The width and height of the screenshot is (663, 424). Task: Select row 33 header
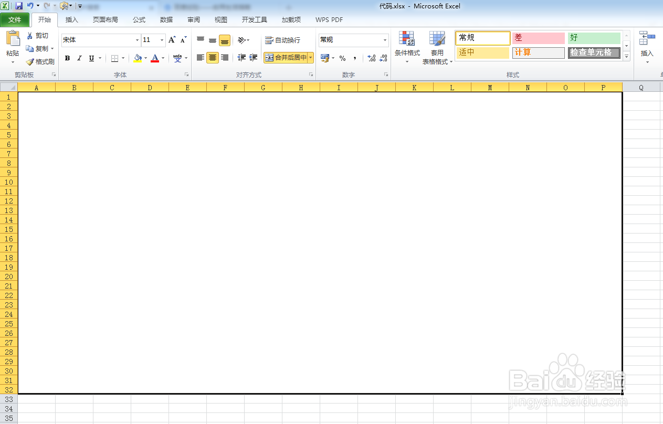[x=9, y=399]
